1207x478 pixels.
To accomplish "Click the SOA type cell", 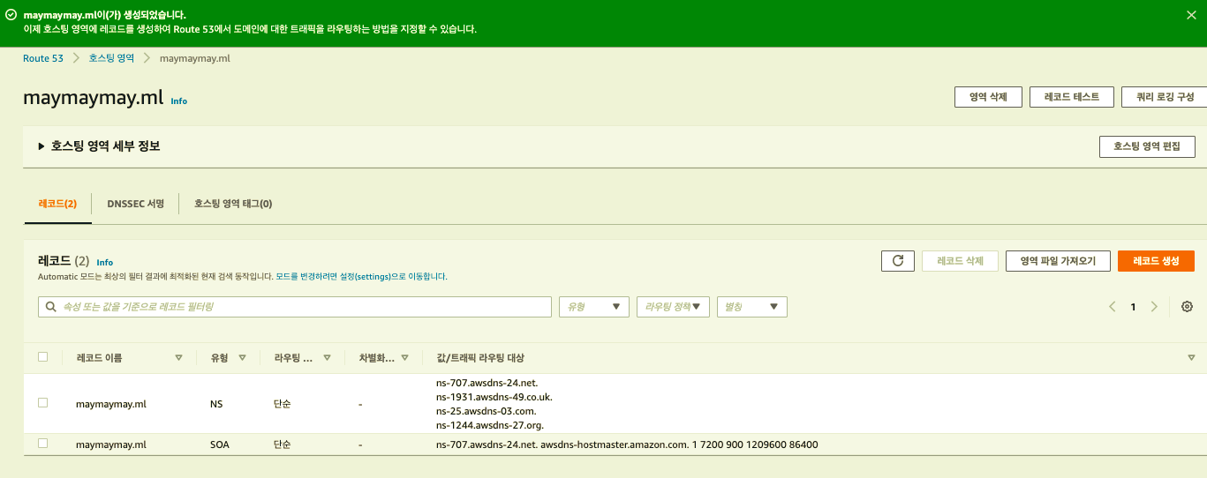I will point(220,444).
